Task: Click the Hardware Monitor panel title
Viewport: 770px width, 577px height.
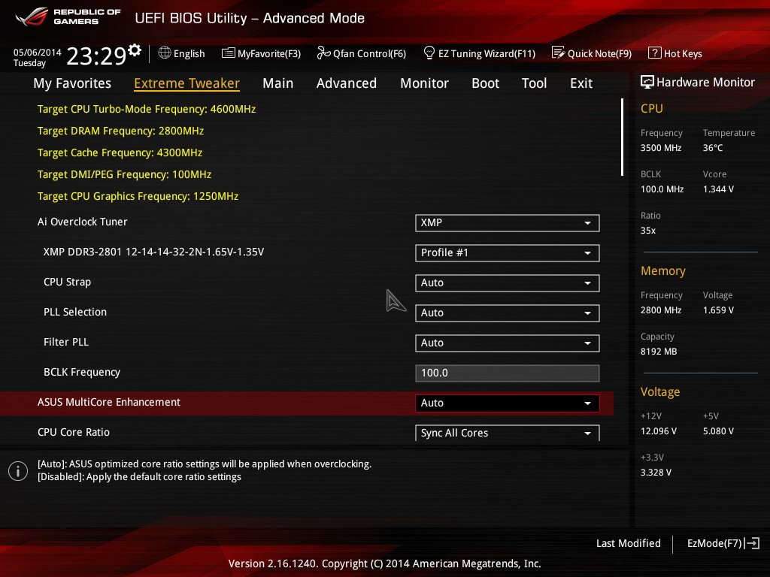Action: click(705, 82)
